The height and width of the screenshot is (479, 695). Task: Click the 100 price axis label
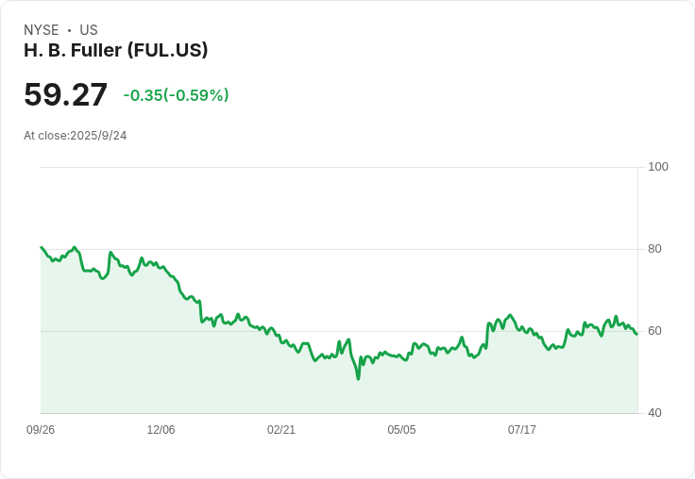[658, 167]
